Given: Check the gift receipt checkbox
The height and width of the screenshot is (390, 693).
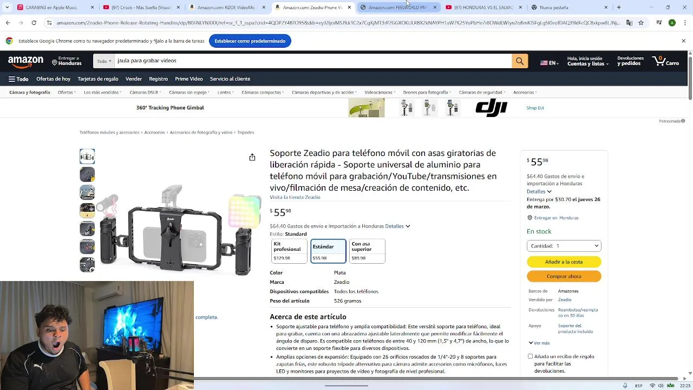Looking at the screenshot, I should point(530,356).
